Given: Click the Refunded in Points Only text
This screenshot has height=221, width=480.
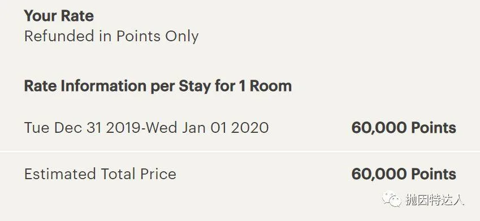Looking at the screenshot, I should tap(111, 36).
